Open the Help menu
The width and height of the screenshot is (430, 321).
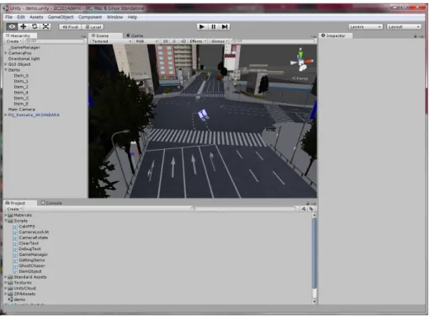point(132,17)
